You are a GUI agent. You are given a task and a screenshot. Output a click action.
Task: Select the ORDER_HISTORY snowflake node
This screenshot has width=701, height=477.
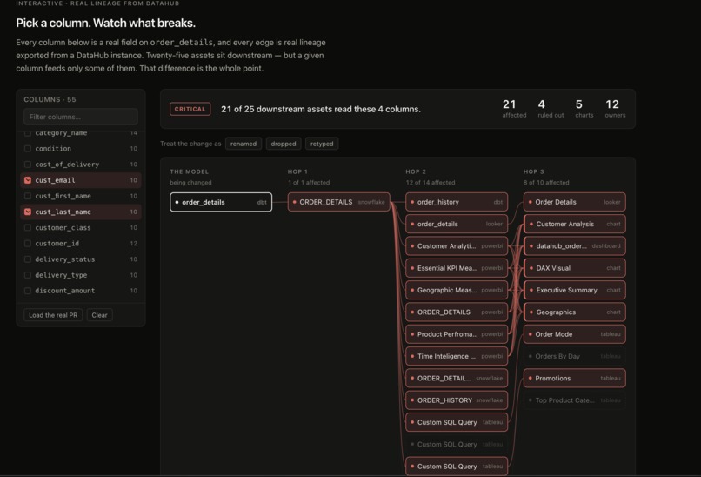click(457, 400)
